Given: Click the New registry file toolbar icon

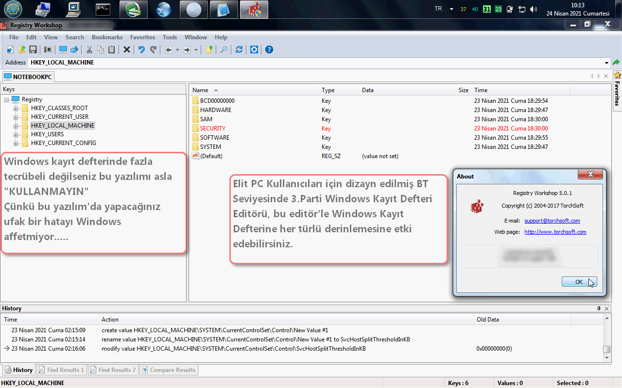Looking at the screenshot, I should (x=10, y=49).
